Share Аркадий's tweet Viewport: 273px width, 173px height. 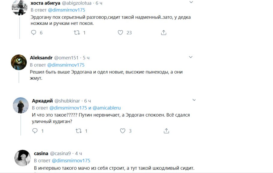[x=166, y=131]
